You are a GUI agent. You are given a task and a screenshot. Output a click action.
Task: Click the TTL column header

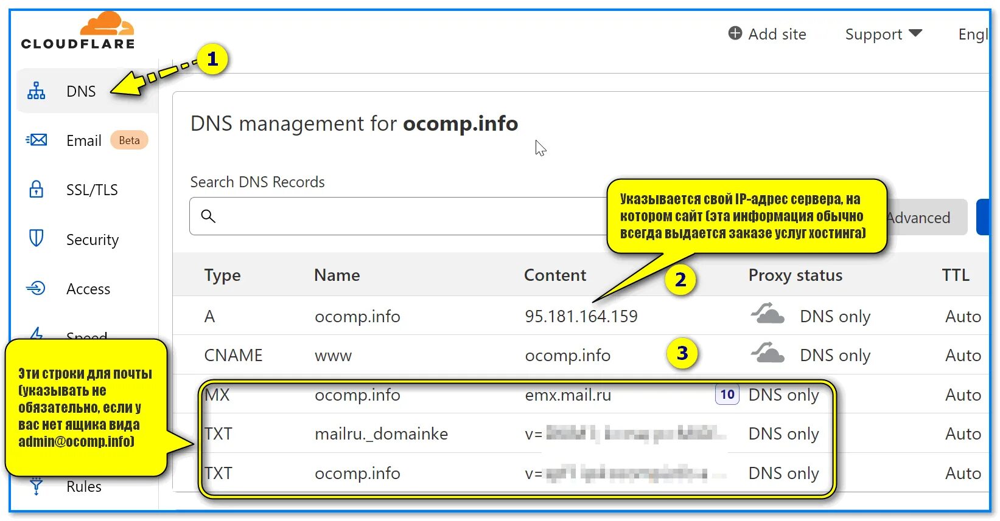click(956, 275)
